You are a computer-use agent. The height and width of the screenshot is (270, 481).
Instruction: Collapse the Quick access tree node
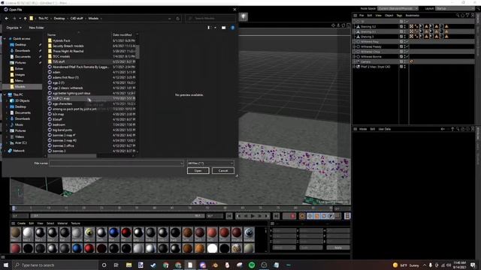coord(5,38)
